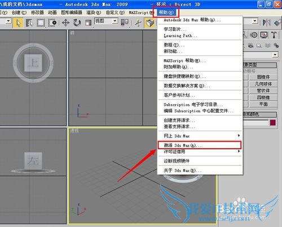
Task: Close the 帮助(H) menu
Action: click(166, 12)
